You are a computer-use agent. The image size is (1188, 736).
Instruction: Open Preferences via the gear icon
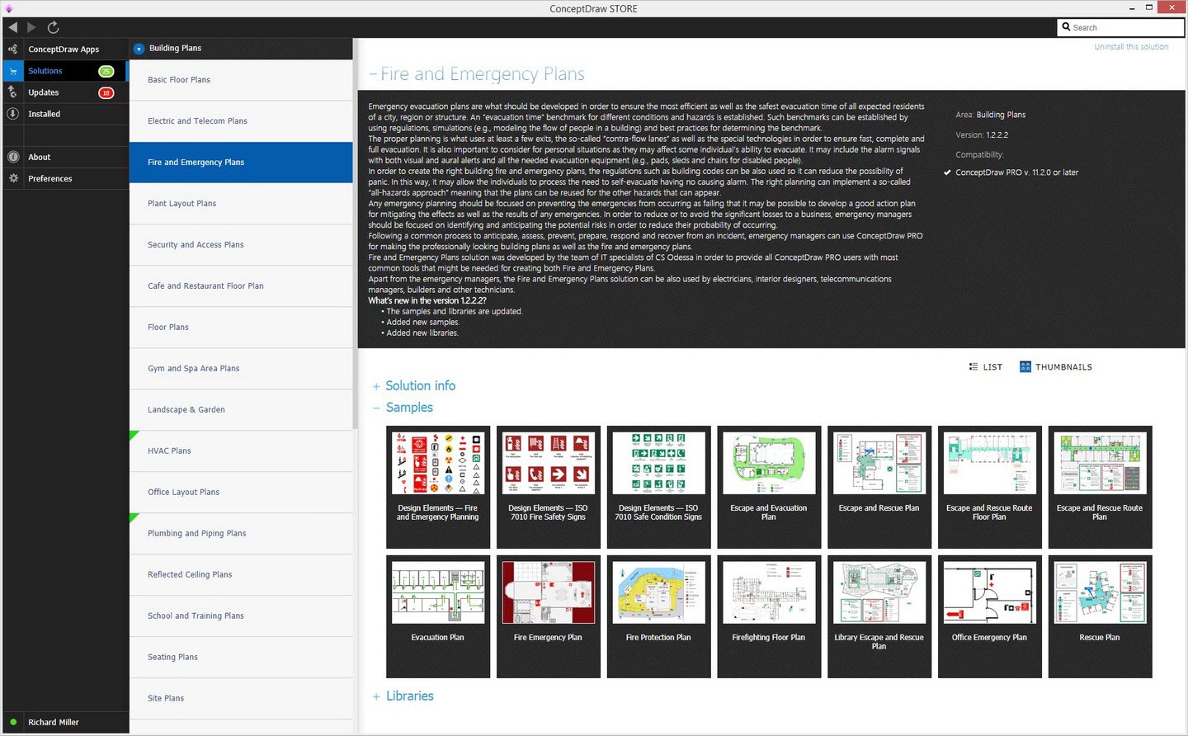tap(12, 178)
